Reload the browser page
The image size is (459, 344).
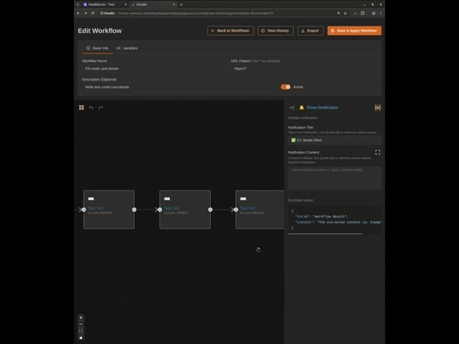coord(93,13)
